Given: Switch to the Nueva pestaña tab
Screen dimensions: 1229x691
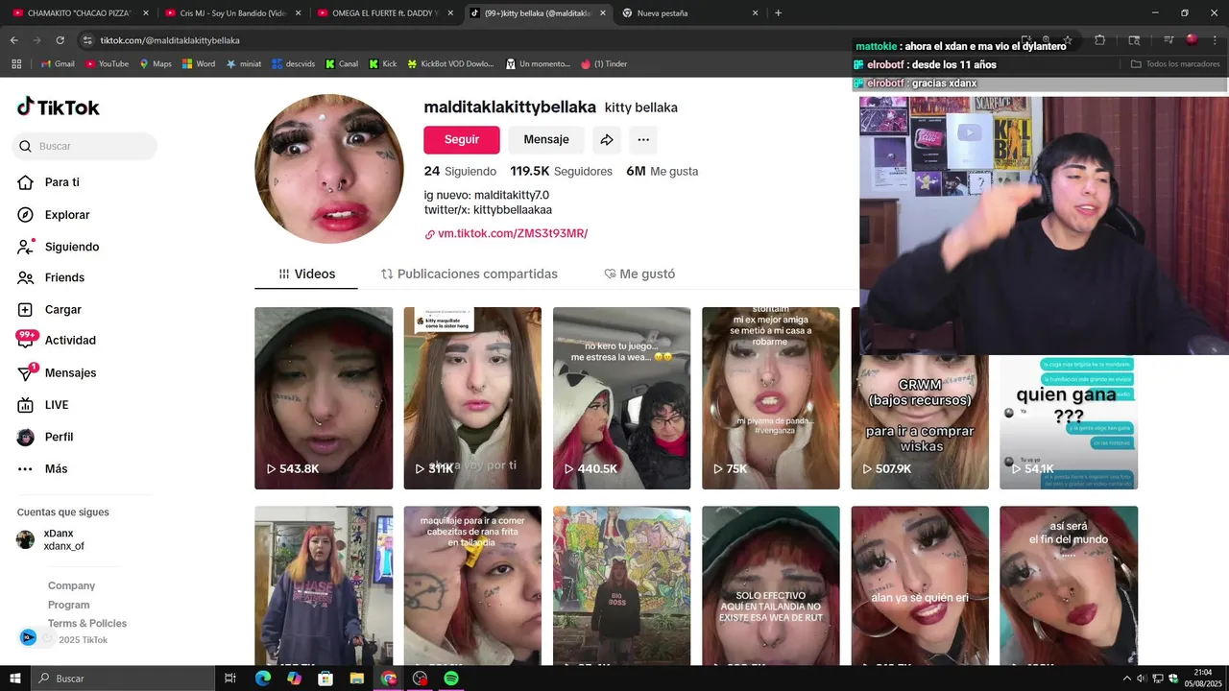Looking at the screenshot, I should [690, 13].
